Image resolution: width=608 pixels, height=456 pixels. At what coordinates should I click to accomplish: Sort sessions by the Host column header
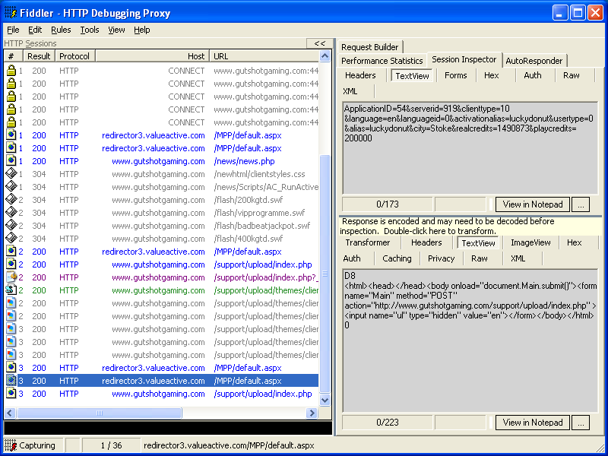[x=153, y=56]
